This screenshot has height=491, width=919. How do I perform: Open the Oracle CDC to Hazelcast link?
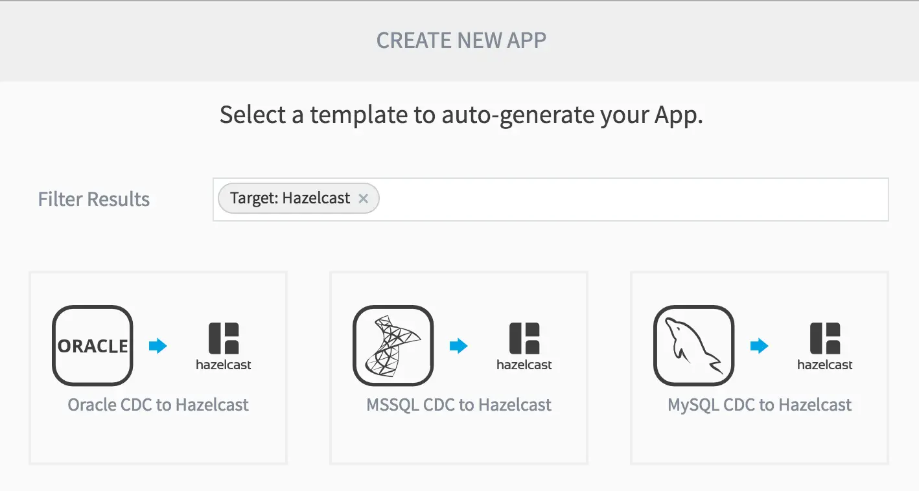tap(158, 405)
